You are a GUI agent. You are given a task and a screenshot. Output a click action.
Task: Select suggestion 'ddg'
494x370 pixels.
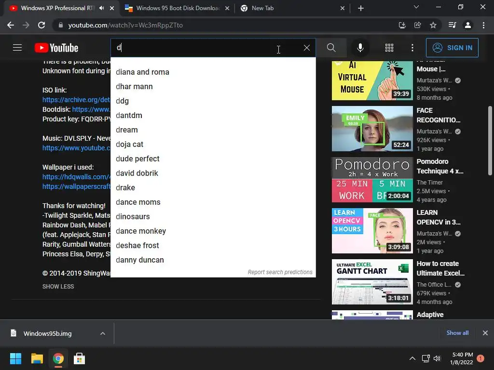213,101
